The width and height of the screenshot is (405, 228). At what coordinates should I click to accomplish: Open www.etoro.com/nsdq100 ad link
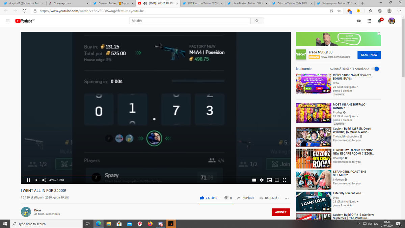click(x=335, y=57)
